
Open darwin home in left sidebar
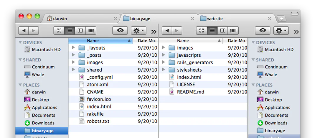pyautogui.click(x=42, y=92)
